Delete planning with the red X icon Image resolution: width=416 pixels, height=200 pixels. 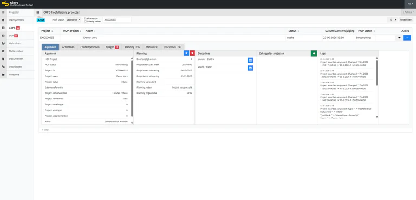(192, 54)
